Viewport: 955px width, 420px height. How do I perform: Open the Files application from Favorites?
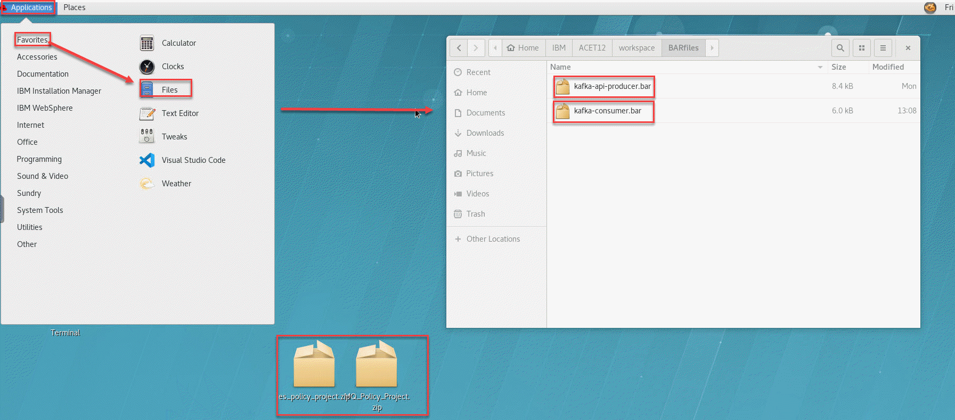[169, 89]
